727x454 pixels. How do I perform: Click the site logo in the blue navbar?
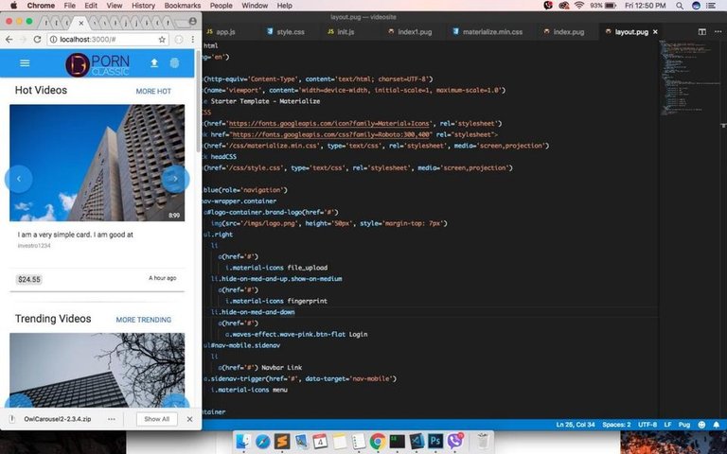pos(98,64)
